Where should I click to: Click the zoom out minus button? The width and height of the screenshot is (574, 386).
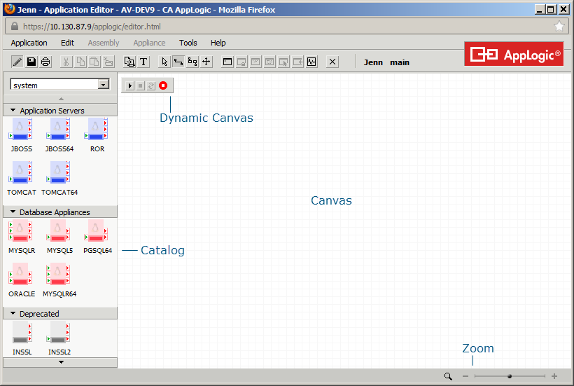pos(465,376)
